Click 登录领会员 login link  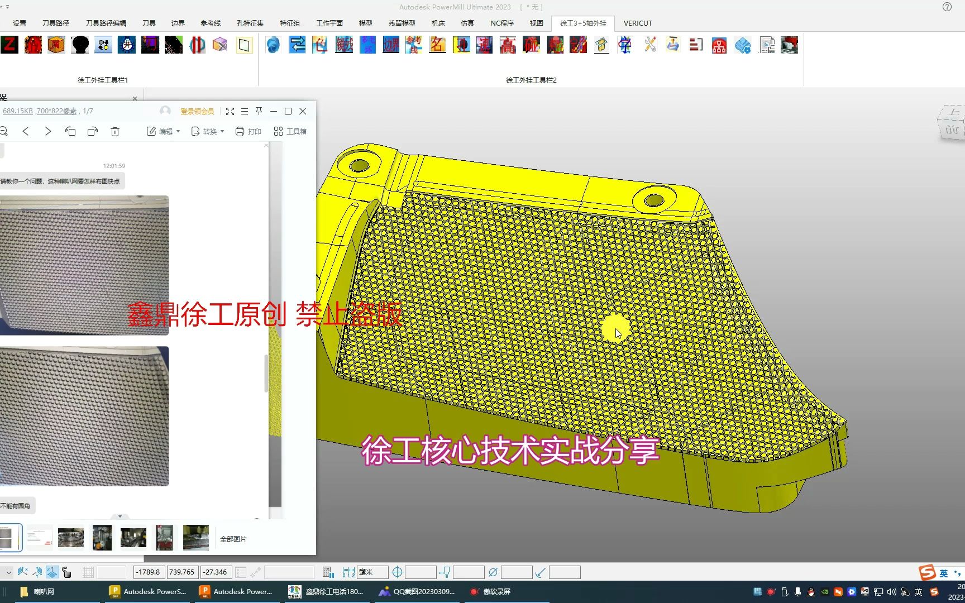pos(197,111)
